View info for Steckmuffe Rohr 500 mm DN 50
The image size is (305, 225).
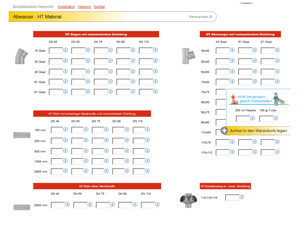click(86, 150)
